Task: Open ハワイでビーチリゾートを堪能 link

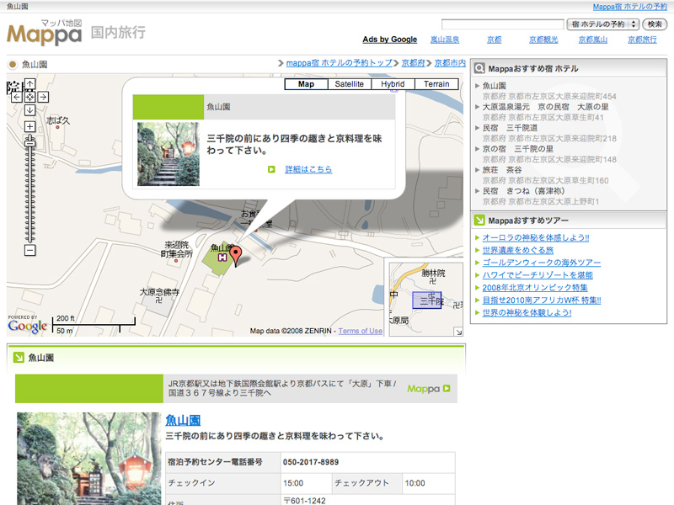Action: point(538,275)
